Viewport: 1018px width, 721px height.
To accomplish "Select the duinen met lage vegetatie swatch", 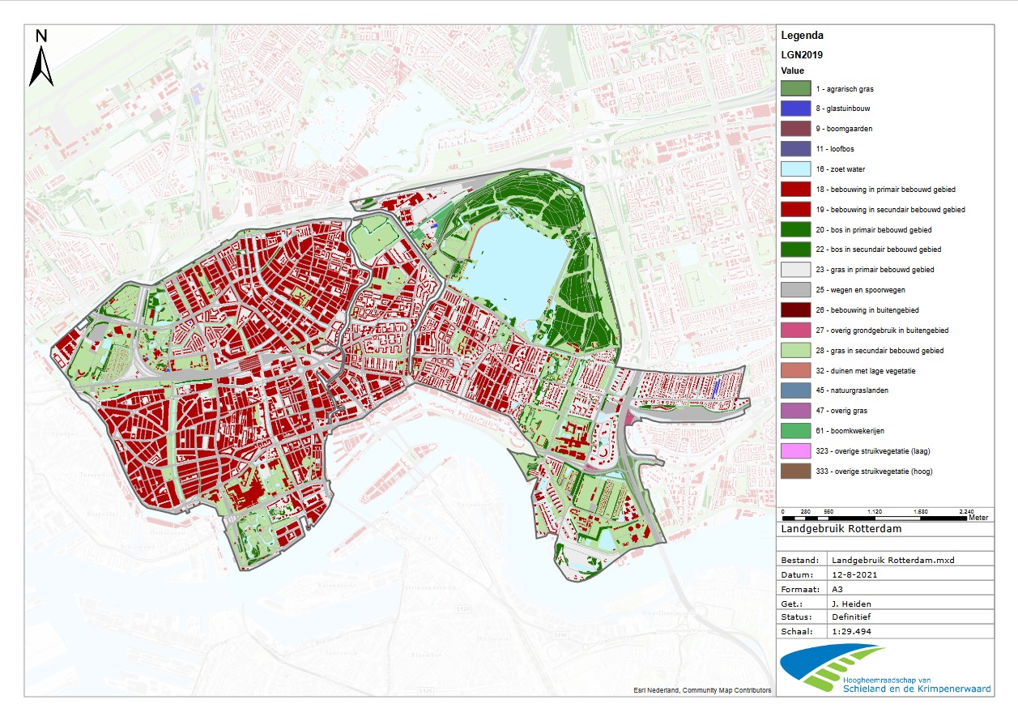I will coord(795,370).
